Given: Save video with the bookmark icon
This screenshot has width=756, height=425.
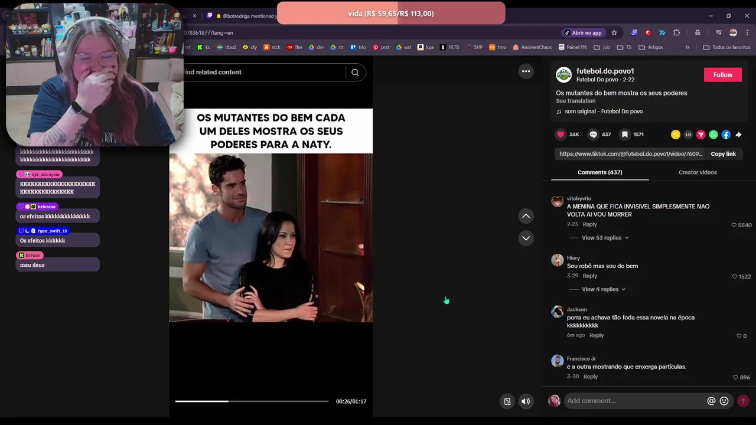Looking at the screenshot, I should point(624,135).
